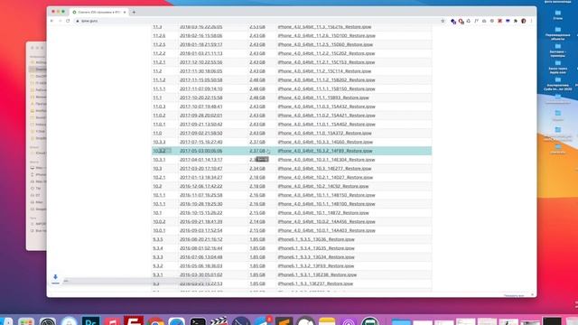Open the Chrome three-dot menu

tap(531, 21)
